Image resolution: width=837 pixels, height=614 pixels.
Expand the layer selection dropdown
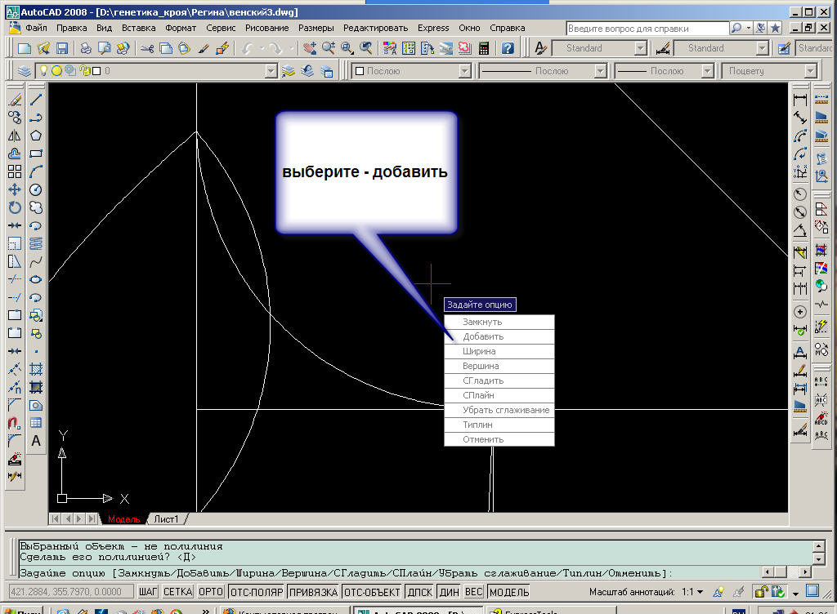(271, 71)
